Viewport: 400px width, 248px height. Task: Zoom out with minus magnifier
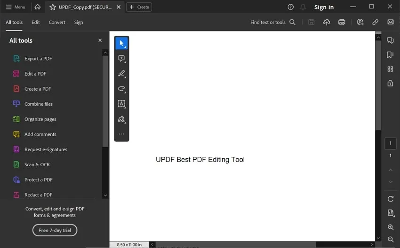[390, 240]
